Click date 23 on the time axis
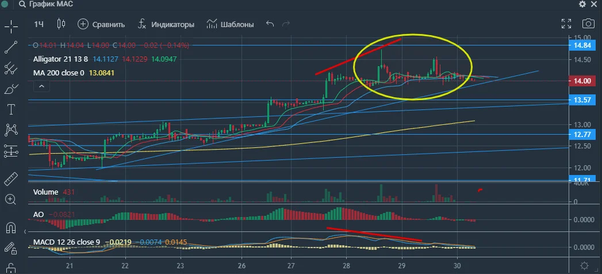This screenshot has width=602, height=274. coord(181,265)
